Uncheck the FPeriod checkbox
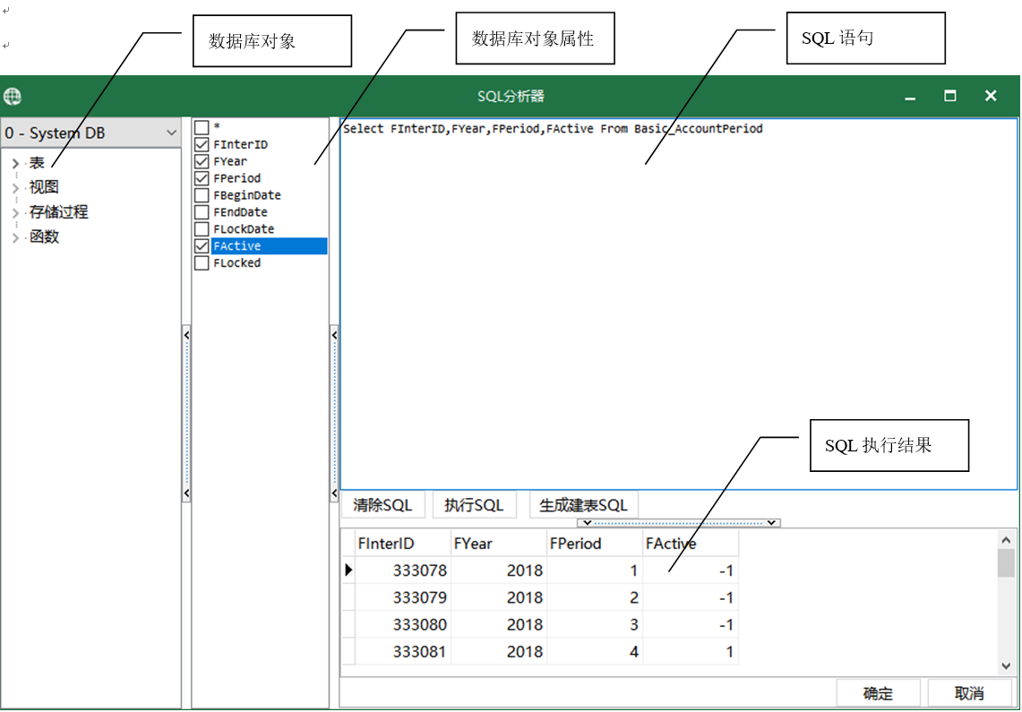Viewport: 1022px width, 712px height. (202, 178)
